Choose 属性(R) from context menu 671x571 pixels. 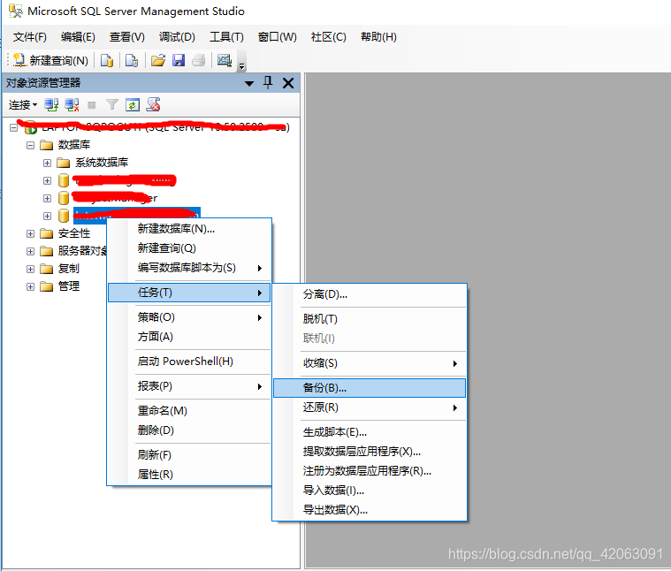[189, 475]
